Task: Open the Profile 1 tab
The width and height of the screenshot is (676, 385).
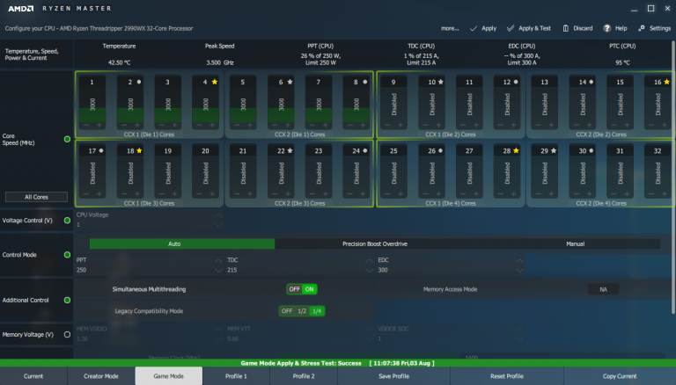Action: tap(236, 376)
